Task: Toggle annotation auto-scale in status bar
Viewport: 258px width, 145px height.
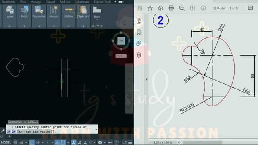Action: tap(79, 142)
